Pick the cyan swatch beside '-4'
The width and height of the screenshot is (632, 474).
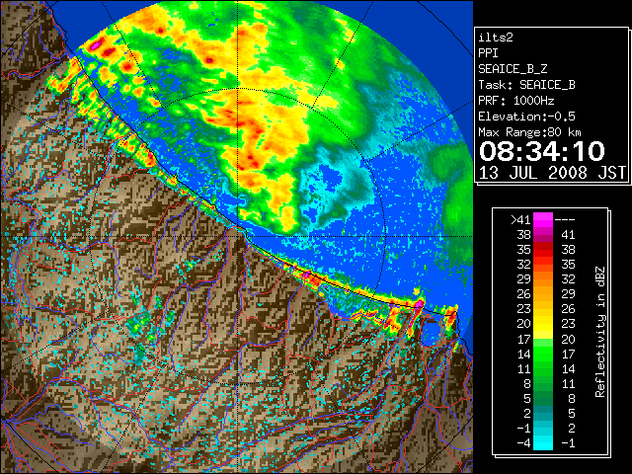(x=543, y=442)
